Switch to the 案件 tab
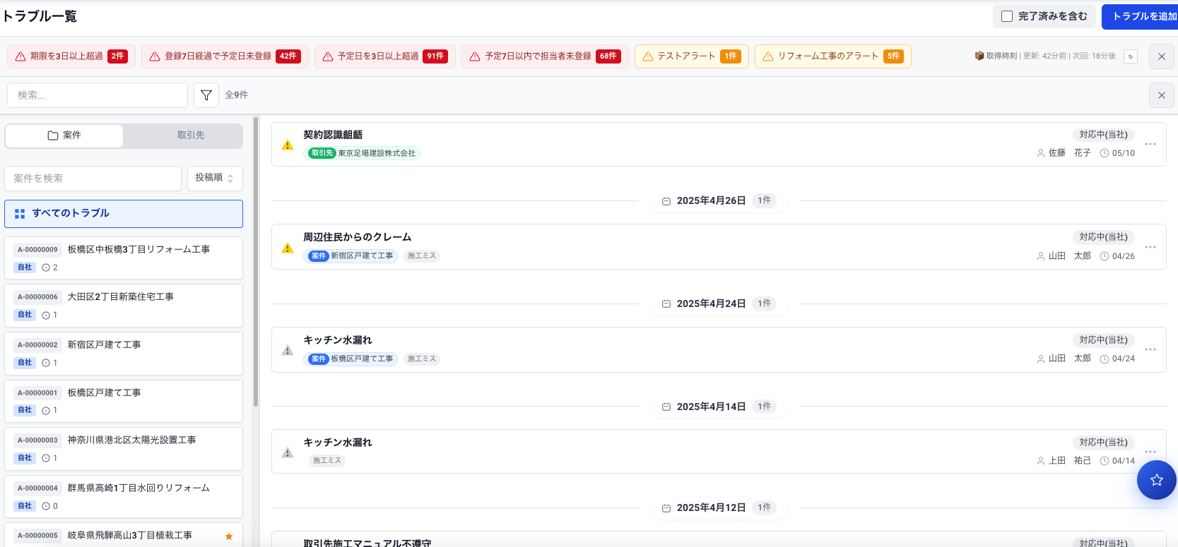Image resolution: width=1178 pixels, height=547 pixels. (x=64, y=136)
